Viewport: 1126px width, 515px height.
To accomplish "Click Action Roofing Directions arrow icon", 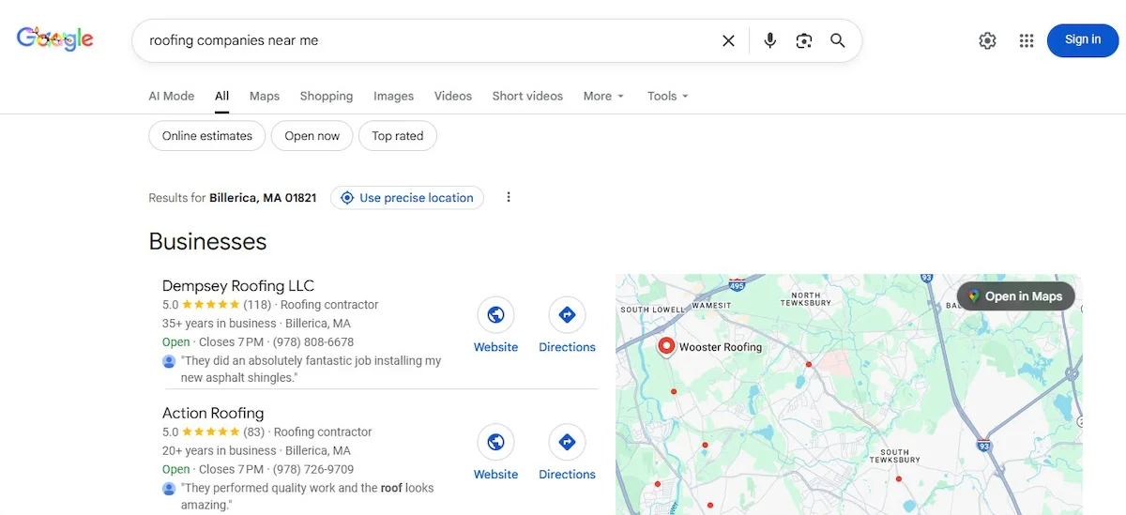I will point(567,443).
